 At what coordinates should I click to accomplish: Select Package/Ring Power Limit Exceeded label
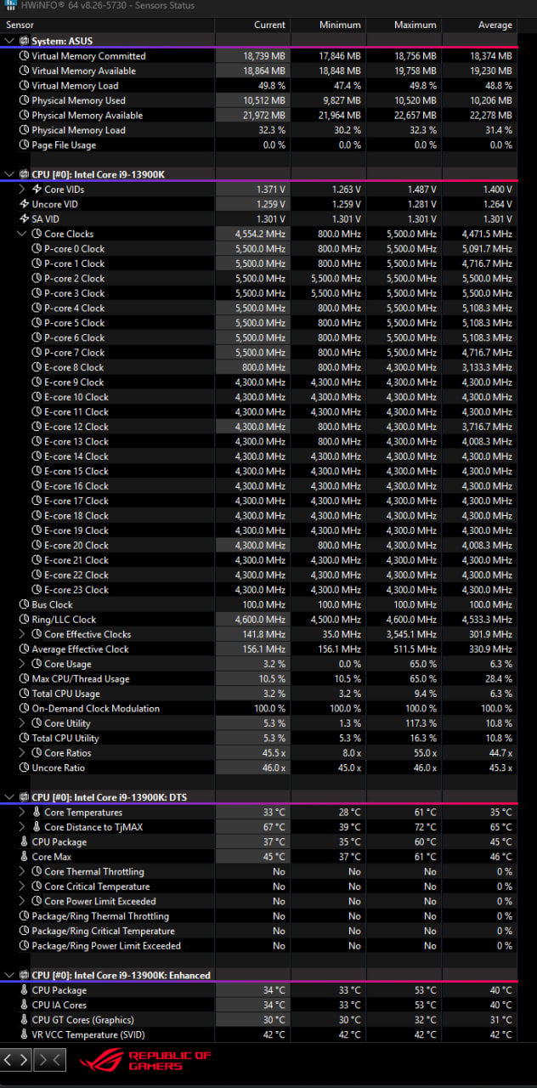click(x=106, y=946)
